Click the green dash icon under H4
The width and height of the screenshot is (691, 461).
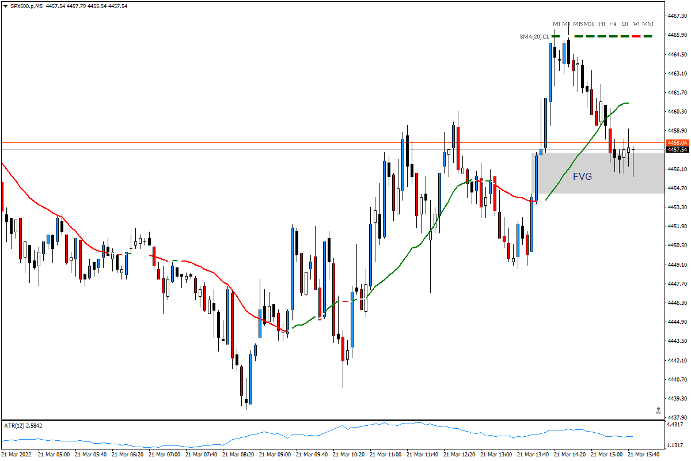point(613,36)
